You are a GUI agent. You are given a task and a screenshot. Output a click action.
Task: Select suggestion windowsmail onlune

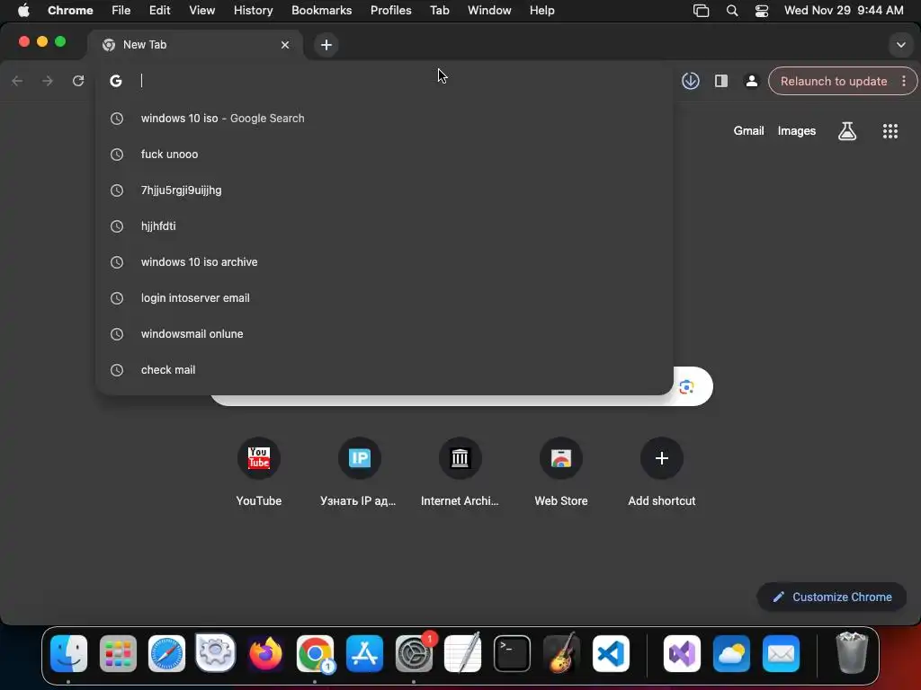(384, 334)
